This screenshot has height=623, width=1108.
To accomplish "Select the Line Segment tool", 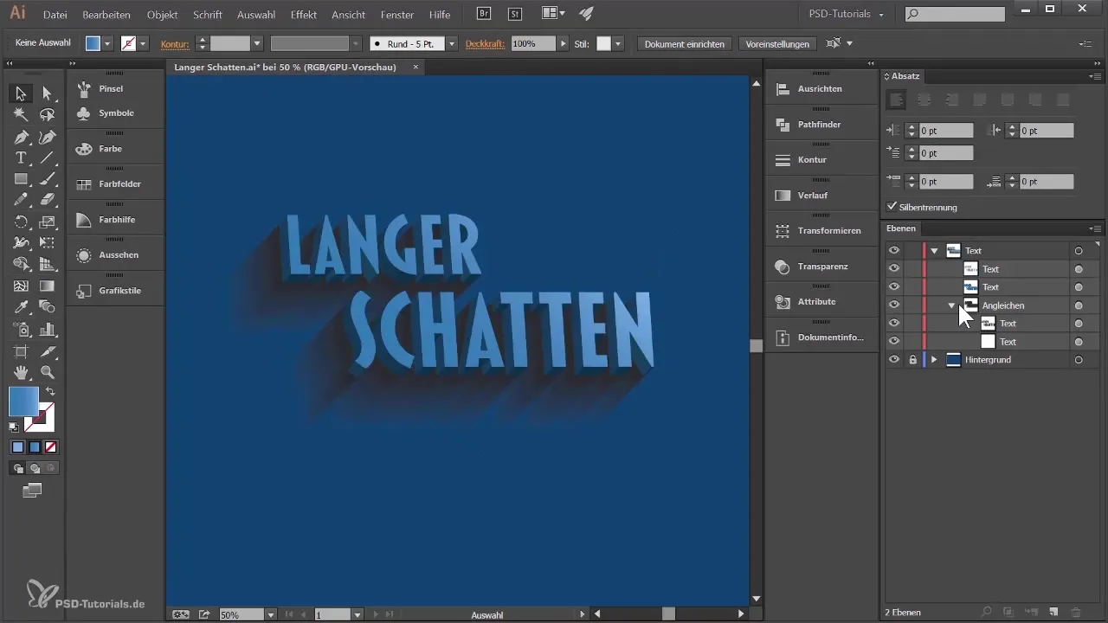I will click(48, 157).
